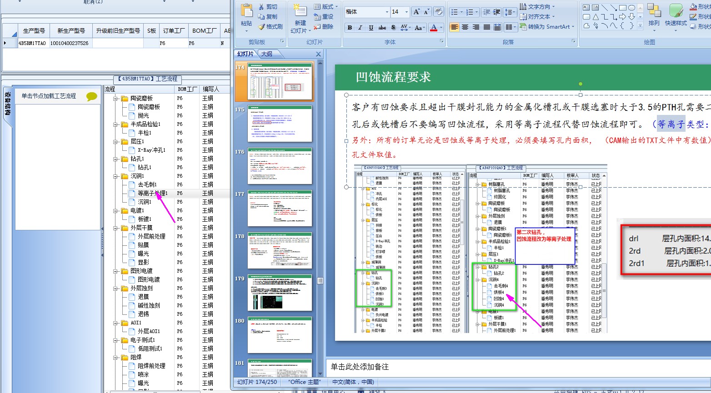Open the Layout (版式) dropdown
The width and height of the screenshot is (711, 393).
point(326,6)
